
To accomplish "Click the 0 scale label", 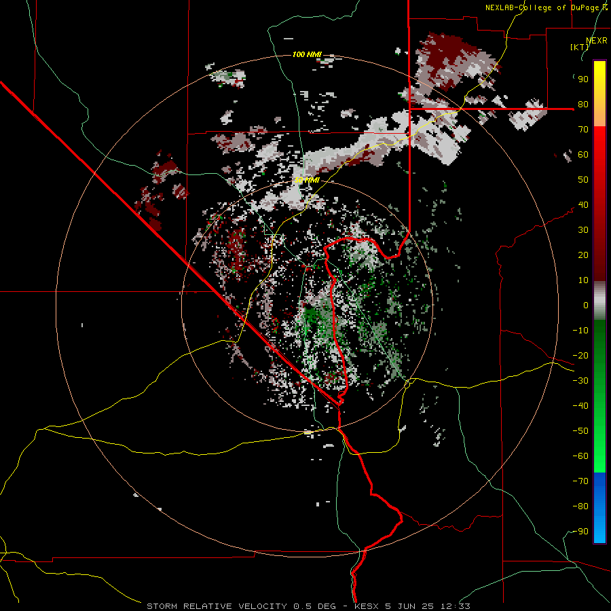I will click(x=586, y=305).
